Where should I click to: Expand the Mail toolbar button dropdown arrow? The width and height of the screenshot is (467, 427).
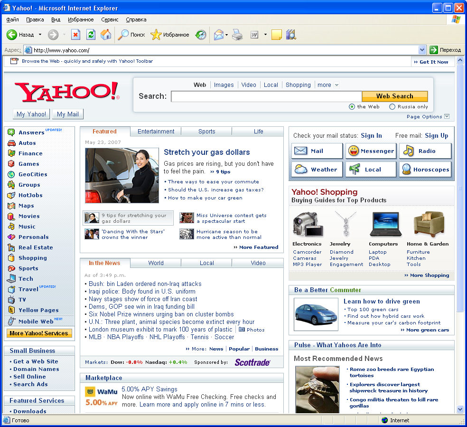pyautogui.click(x=227, y=35)
